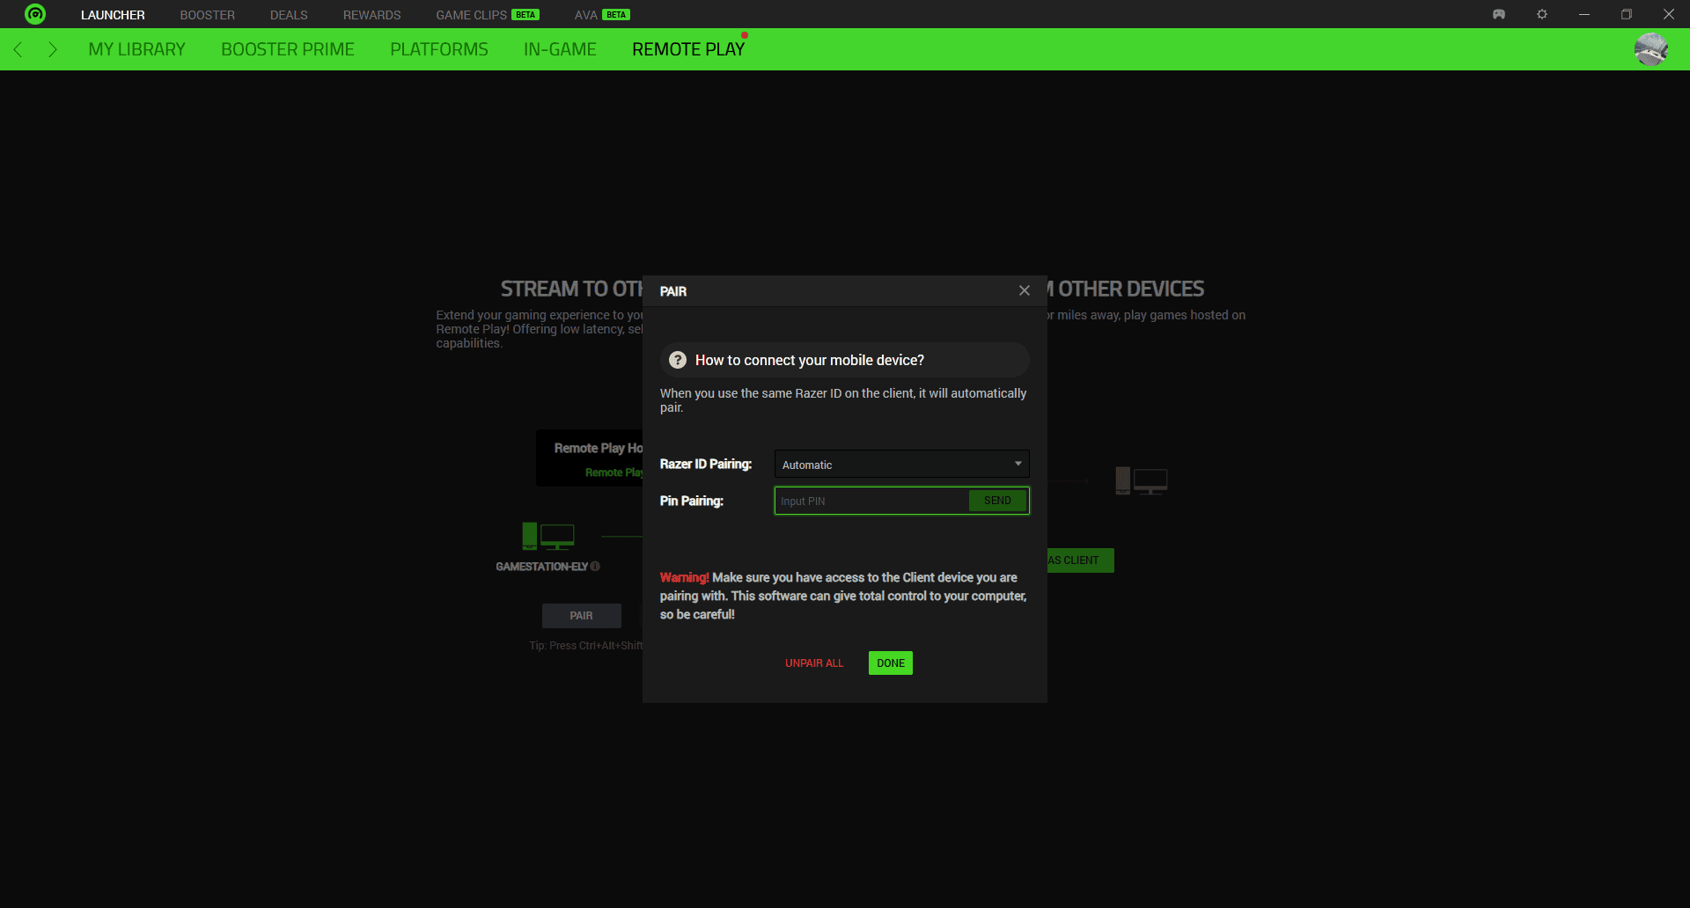Image resolution: width=1690 pixels, height=908 pixels.
Task: Go back with the left arrow
Action: [x=18, y=49]
